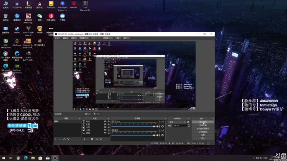Open the 工具(T) menu
This screenshot has height=161, width=287.
[x=118, y=38]
